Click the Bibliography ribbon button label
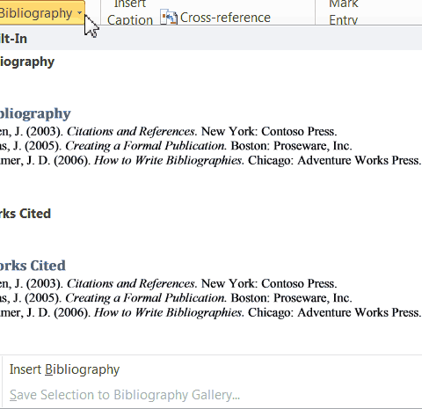Screen dimensions: 422x409 click(36, 13)
